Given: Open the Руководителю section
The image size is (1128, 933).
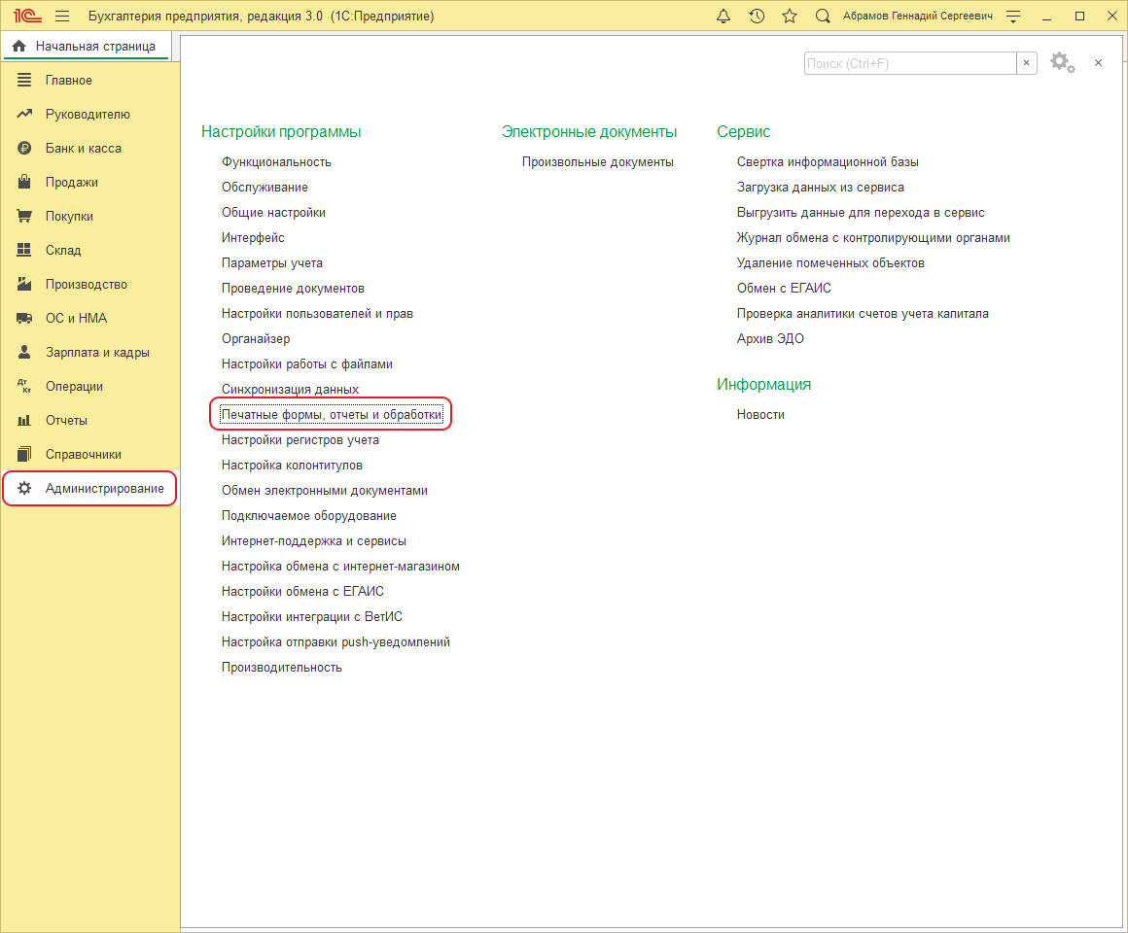Looking at the screenshot, I should coord(89,115).
